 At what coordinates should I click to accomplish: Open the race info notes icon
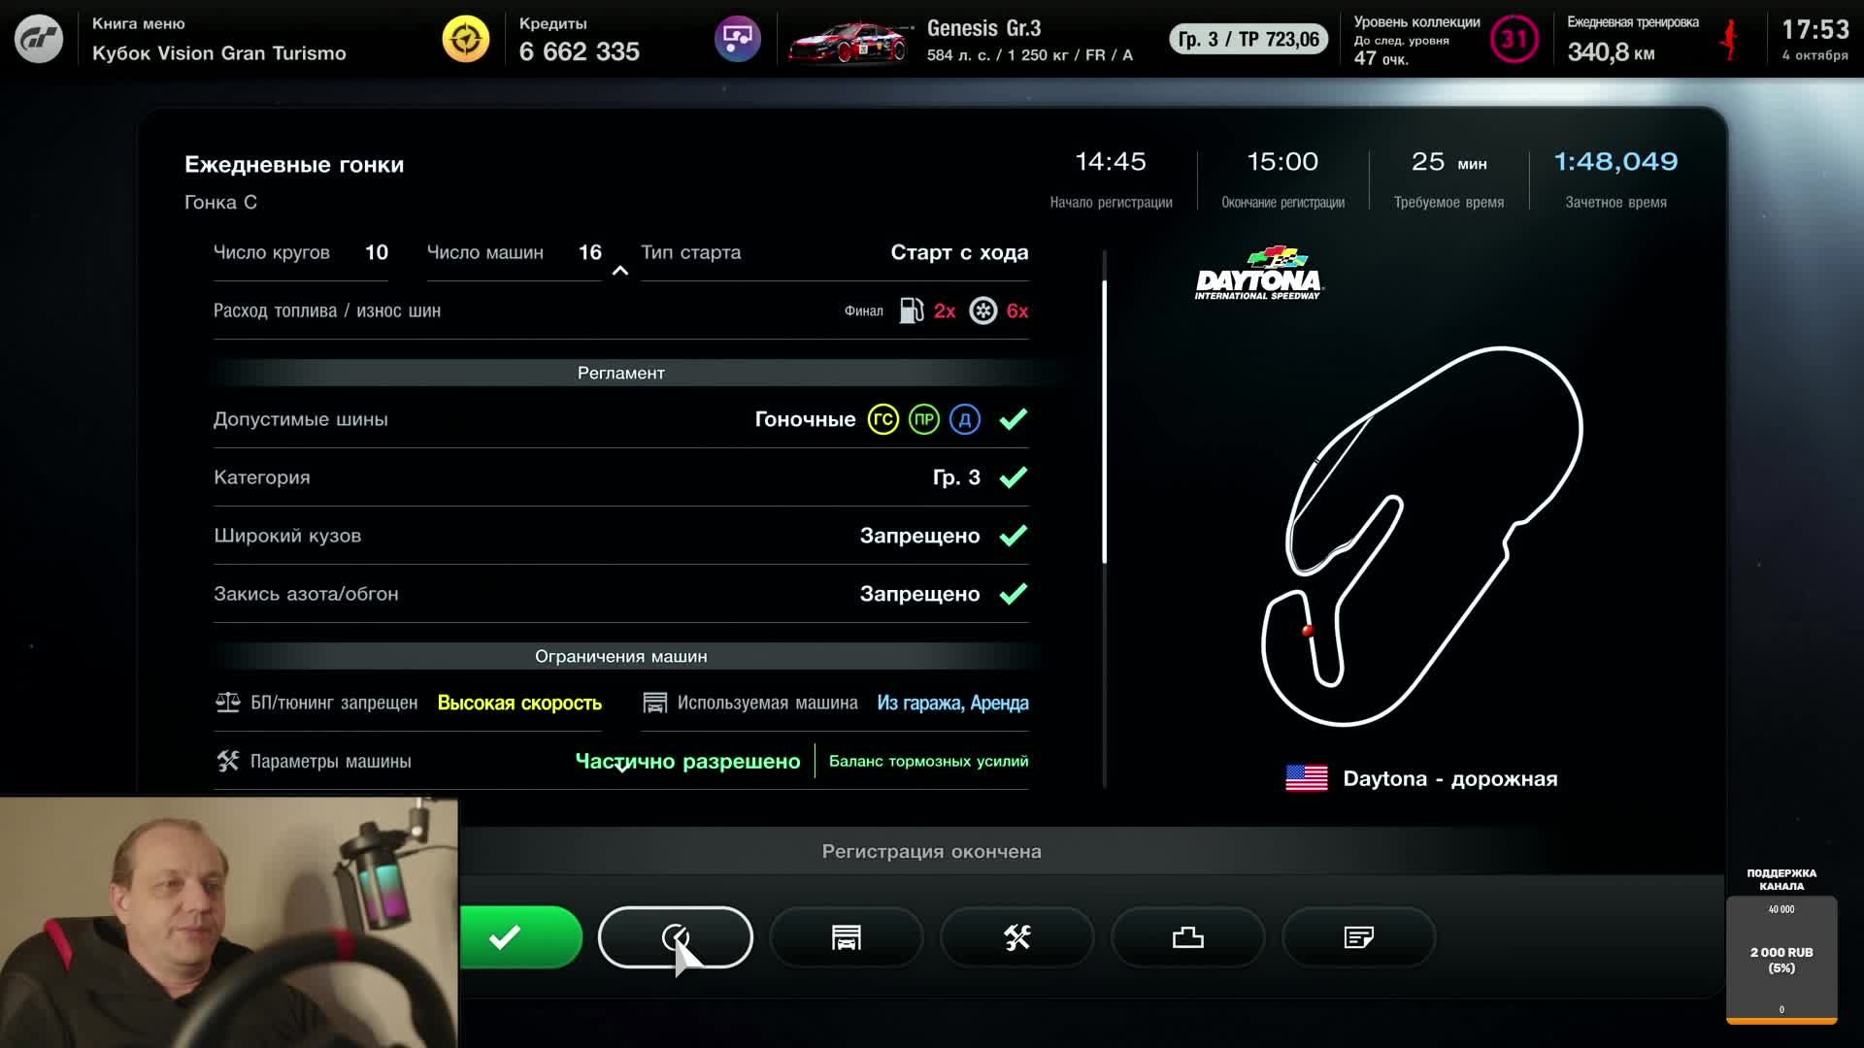[1358, 937]
